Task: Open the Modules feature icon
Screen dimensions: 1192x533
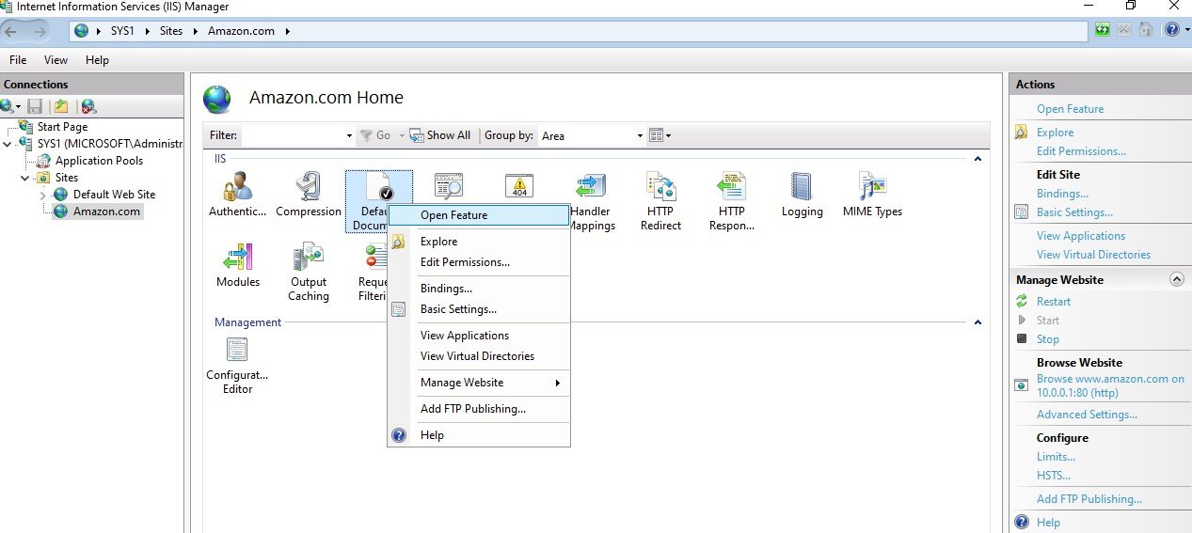Action: click(x=237, y=265)
